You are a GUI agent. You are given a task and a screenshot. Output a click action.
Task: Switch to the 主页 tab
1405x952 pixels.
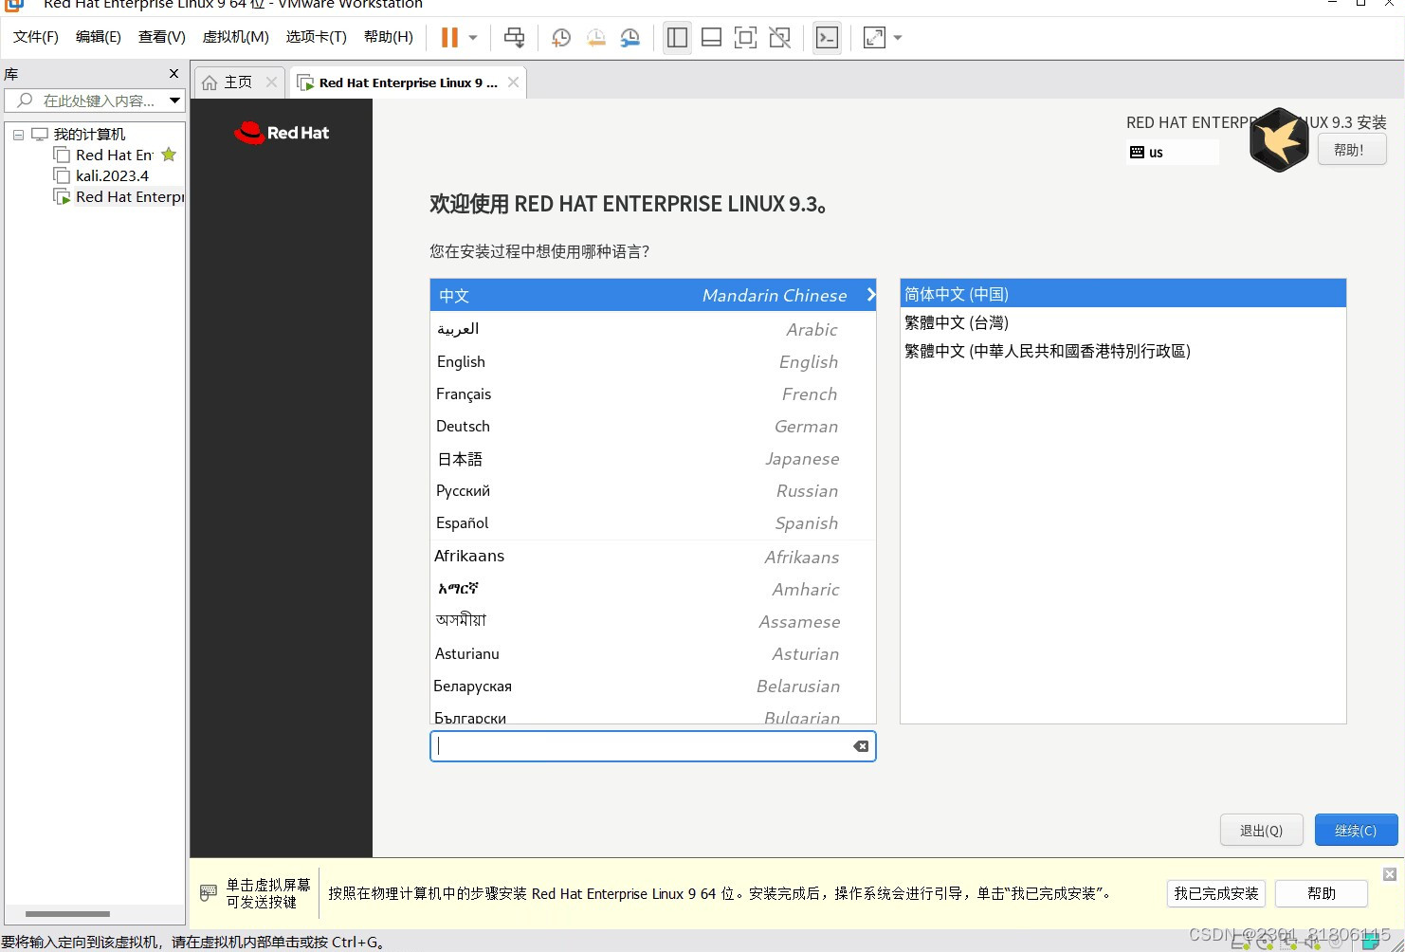238,82
